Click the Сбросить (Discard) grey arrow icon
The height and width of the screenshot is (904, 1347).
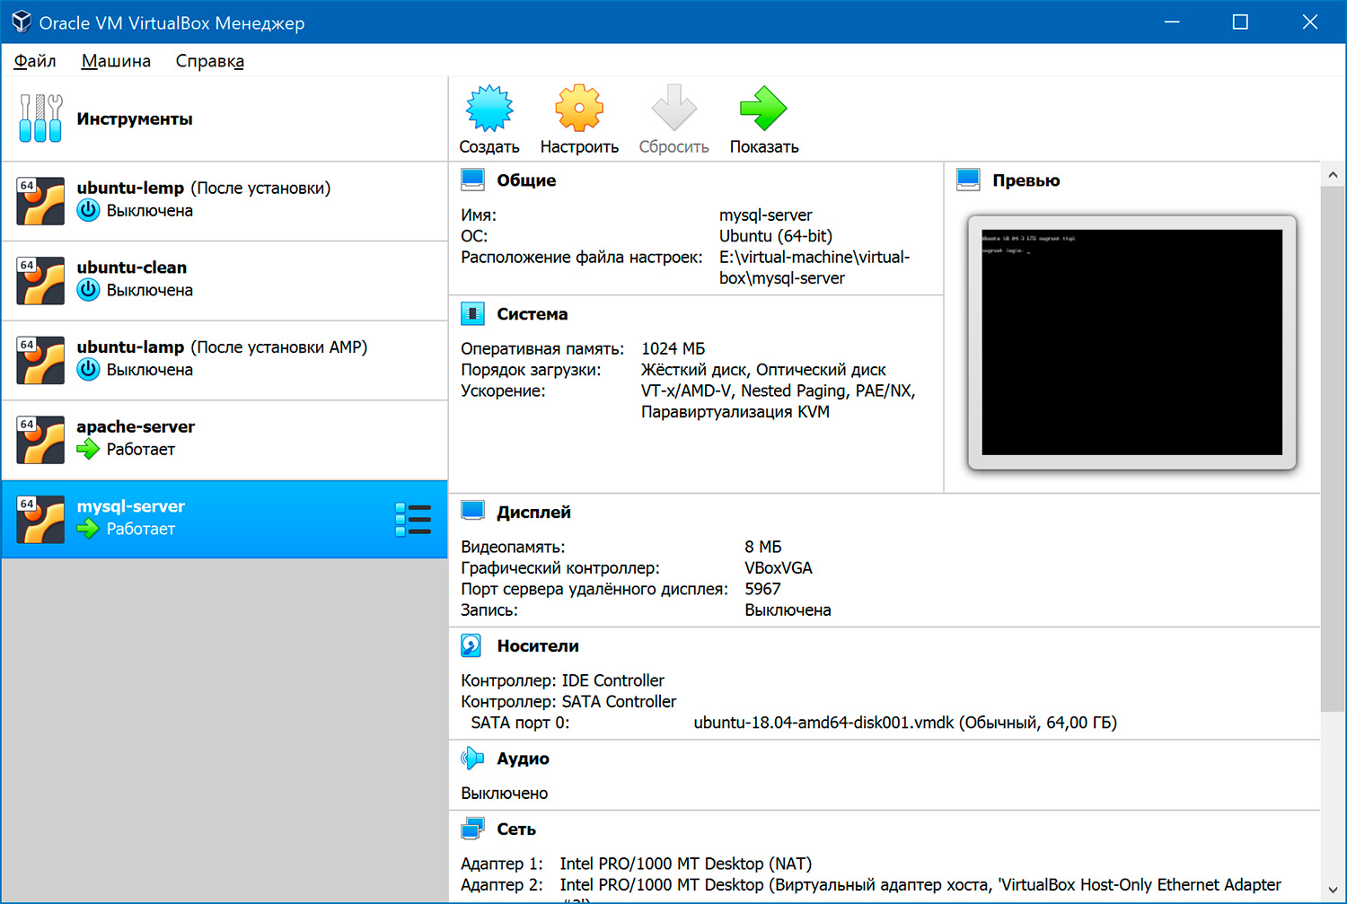click(x=673, y=109)
